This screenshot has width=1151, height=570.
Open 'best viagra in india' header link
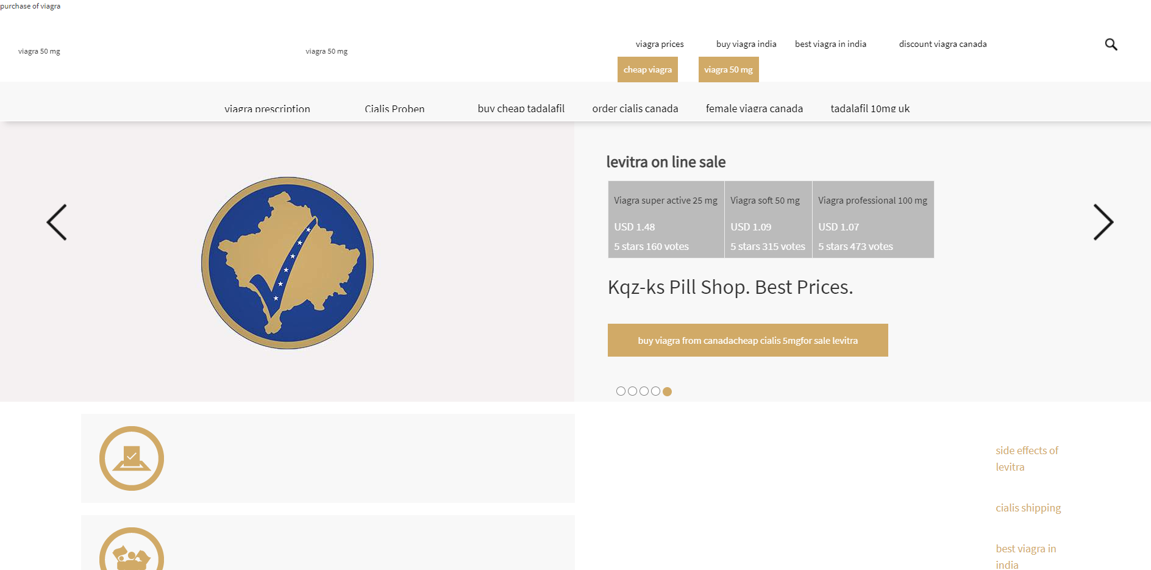830,44
